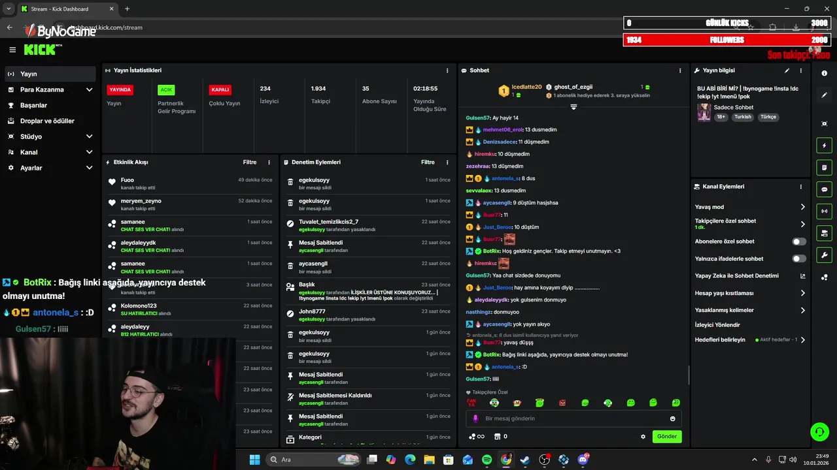This screenshot has height=470, width=837.
Task: Click the shop icon below message box
Action: [497, 437]
